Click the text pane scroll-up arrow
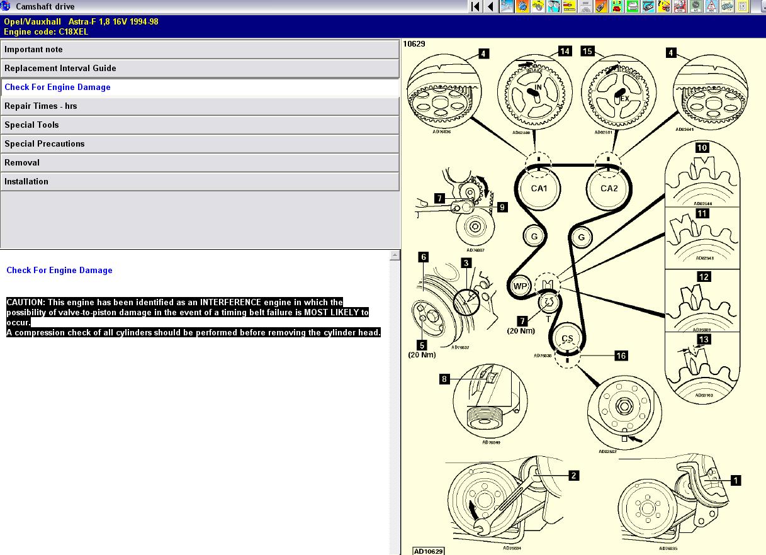 [x=395, y=255]
